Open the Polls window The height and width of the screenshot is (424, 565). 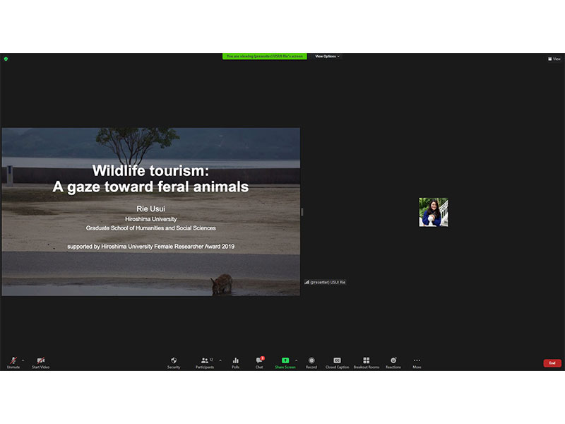236,362
